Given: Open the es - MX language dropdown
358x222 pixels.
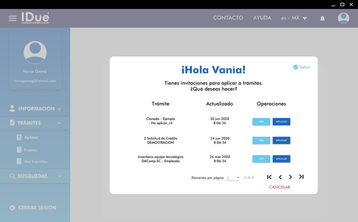Looking at the screenshot, I should [x=294, y=18].
